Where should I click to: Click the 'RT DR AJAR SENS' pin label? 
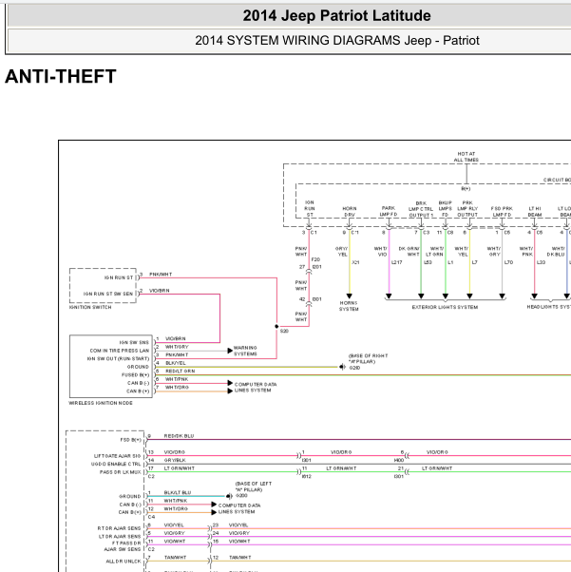(x=119, y=528)
